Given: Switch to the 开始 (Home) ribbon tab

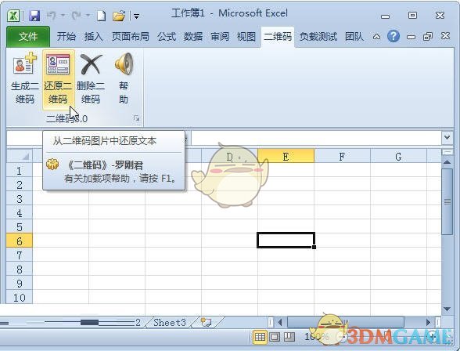Looking at the screenshot, I should [66, 37].
